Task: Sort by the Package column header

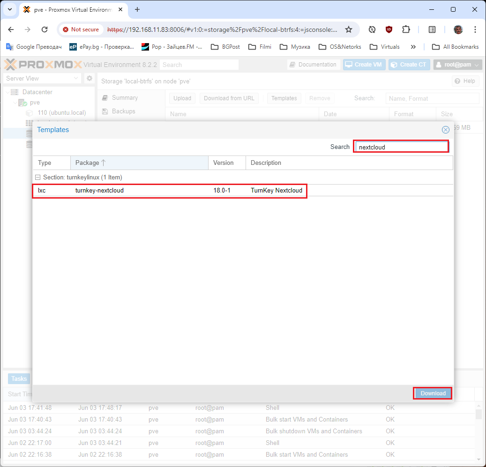Action: [x=139, y=163]
